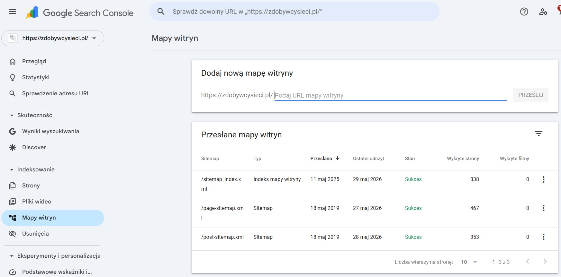Sort table by Stan column header

pos(410,159)
